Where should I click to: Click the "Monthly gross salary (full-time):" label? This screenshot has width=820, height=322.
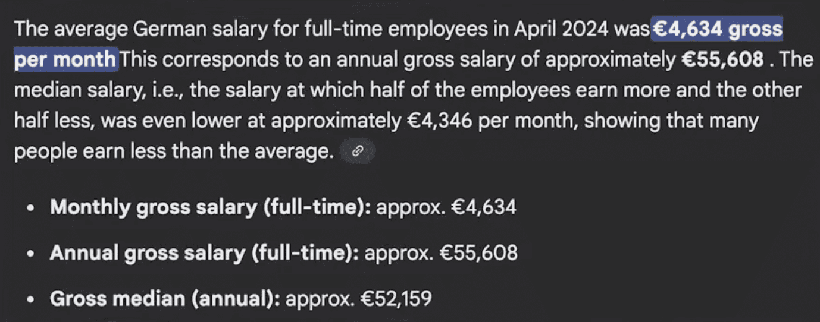[x=211, y=207]
